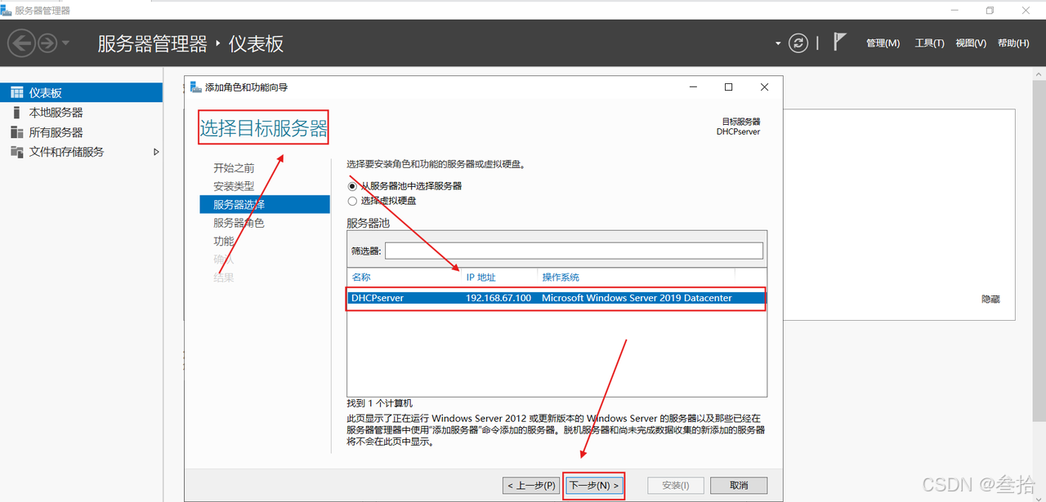Click the 上一步(P) button
The width and height of the screenshot is (1046, 502).
click(x=531, y=486)
